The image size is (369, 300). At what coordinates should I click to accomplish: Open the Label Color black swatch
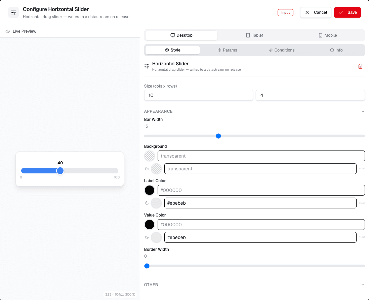150,190
